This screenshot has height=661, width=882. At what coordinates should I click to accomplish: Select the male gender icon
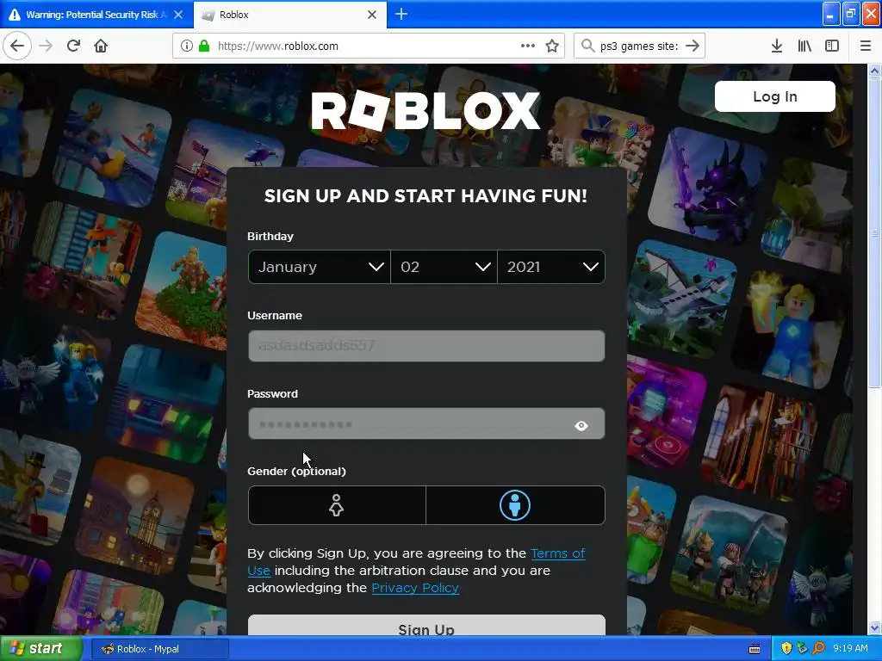click(x=515, y=505)
